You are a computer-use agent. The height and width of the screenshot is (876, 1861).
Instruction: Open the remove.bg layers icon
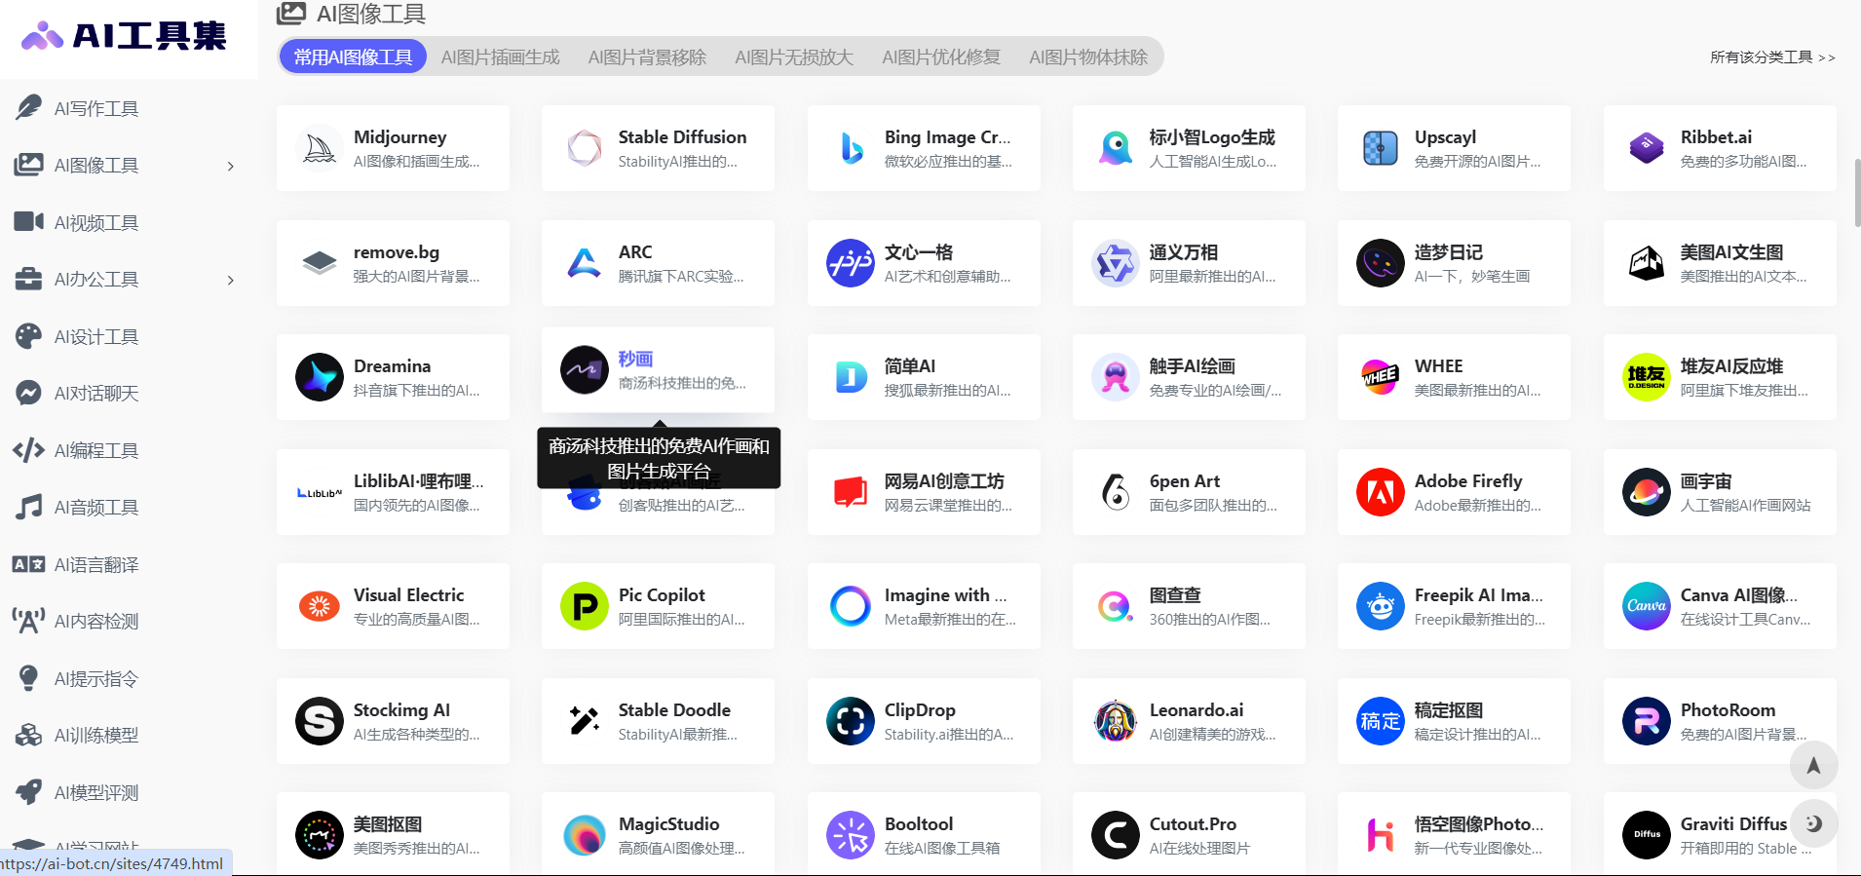(320, 263)
